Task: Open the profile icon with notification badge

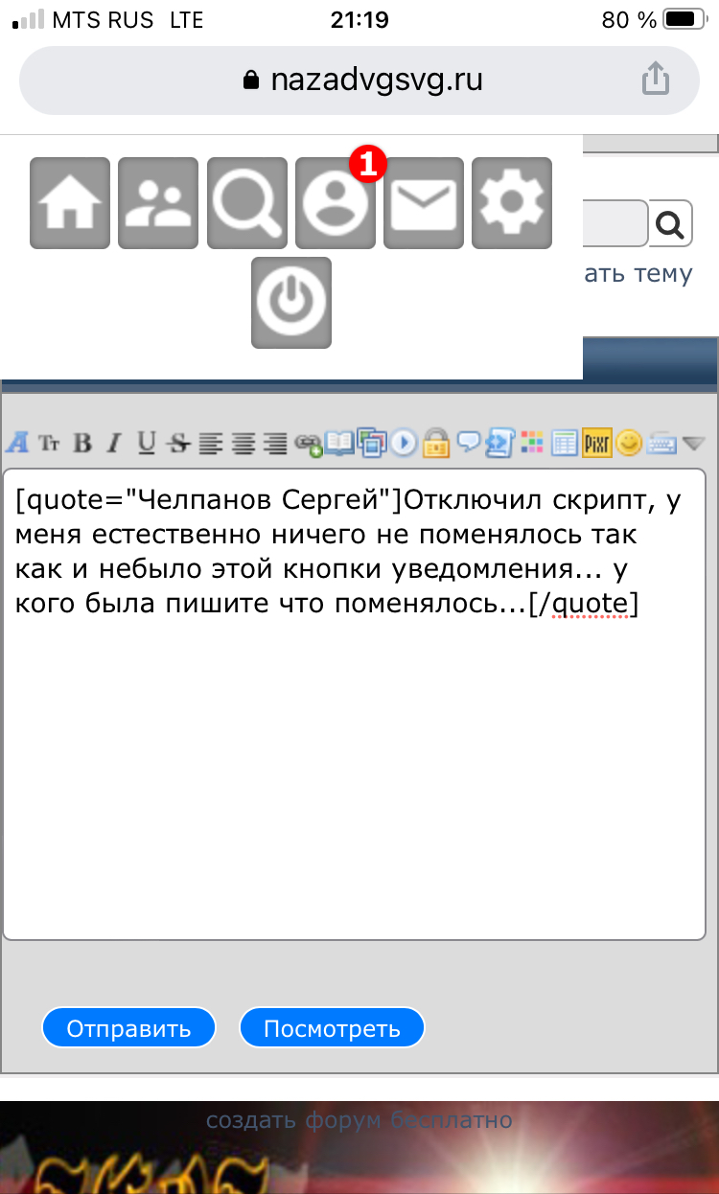Action: click(x=336, y=203)
